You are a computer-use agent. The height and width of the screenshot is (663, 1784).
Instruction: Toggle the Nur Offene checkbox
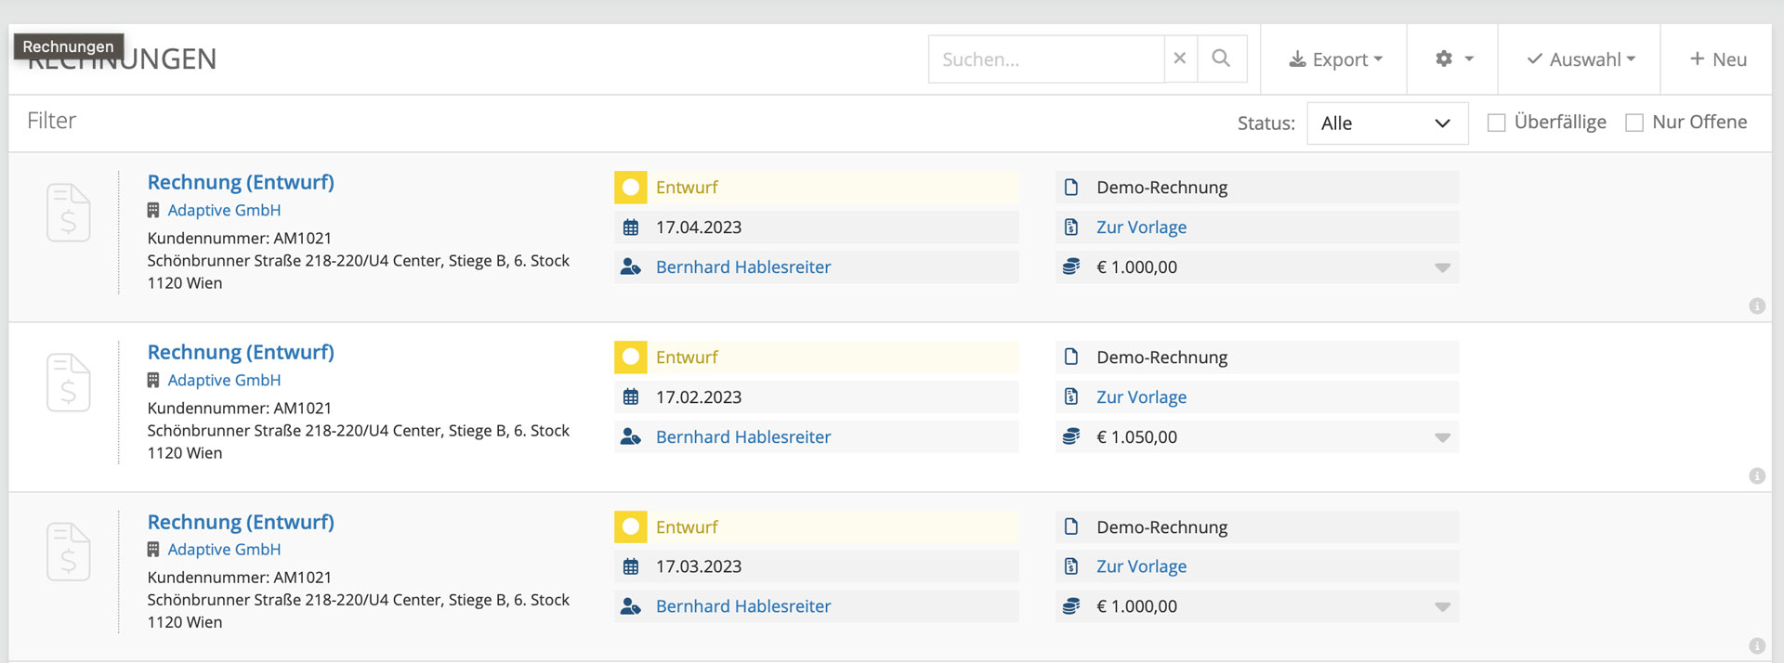[x=1634, y=123]
